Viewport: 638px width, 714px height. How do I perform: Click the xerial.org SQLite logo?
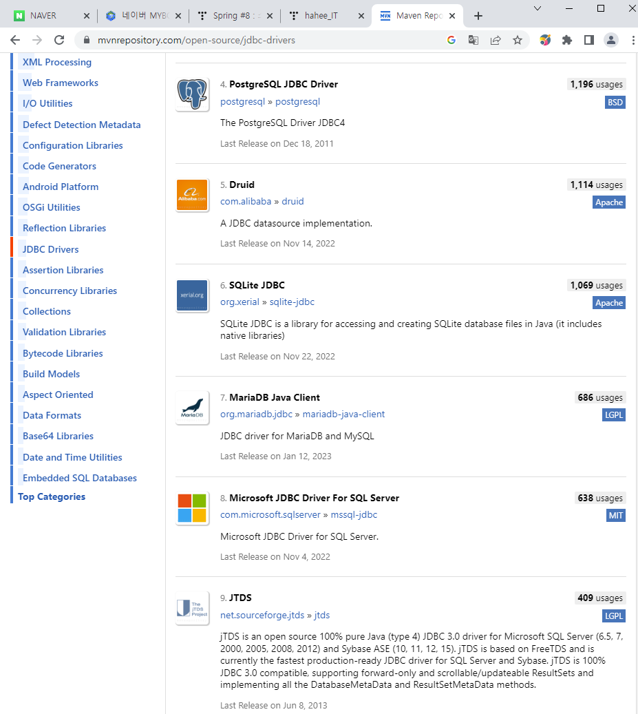[193, 295]
